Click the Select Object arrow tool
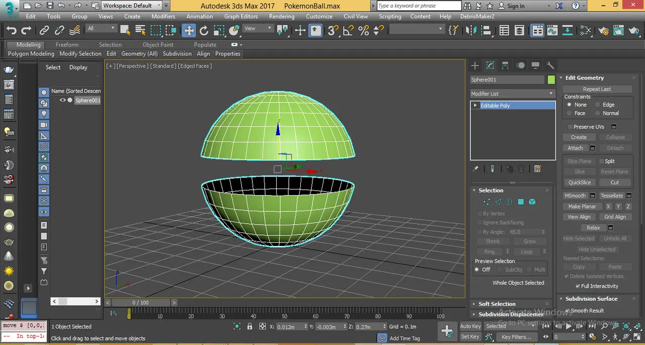 125,31
